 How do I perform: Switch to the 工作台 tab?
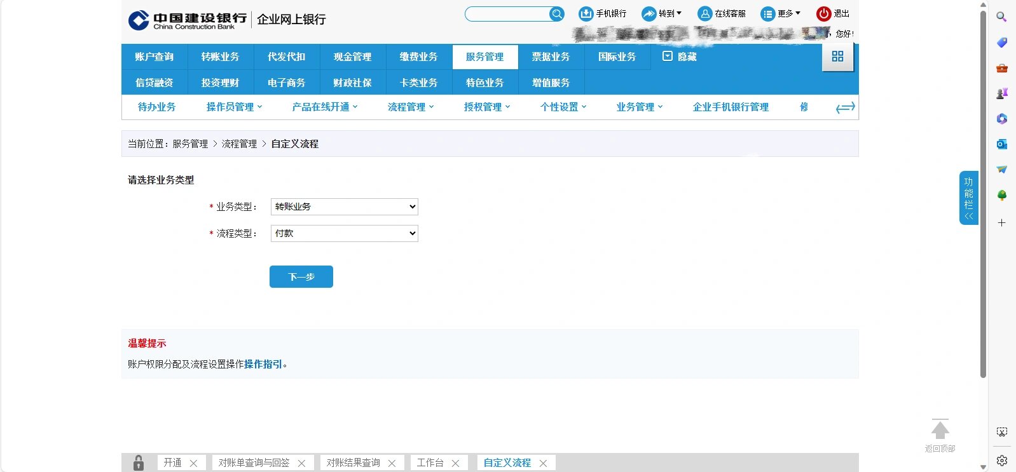[x=430, y=462]
